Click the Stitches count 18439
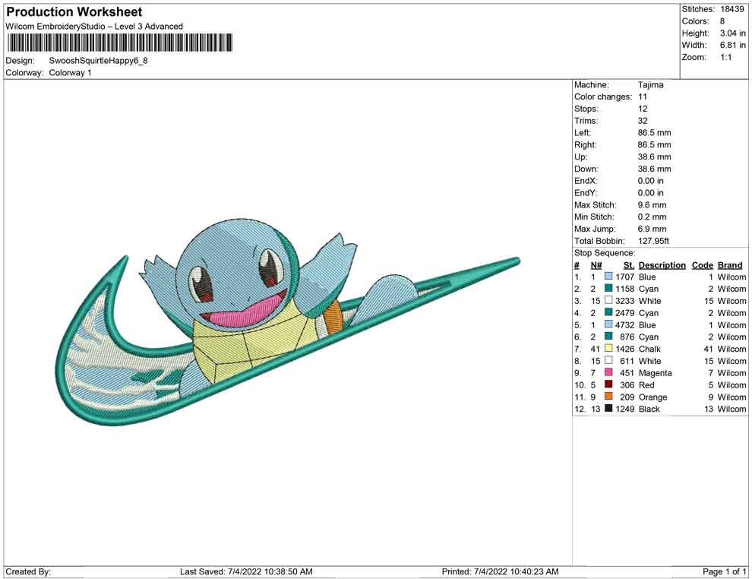This screenshot has width=752, height=579. pos(731,9)
